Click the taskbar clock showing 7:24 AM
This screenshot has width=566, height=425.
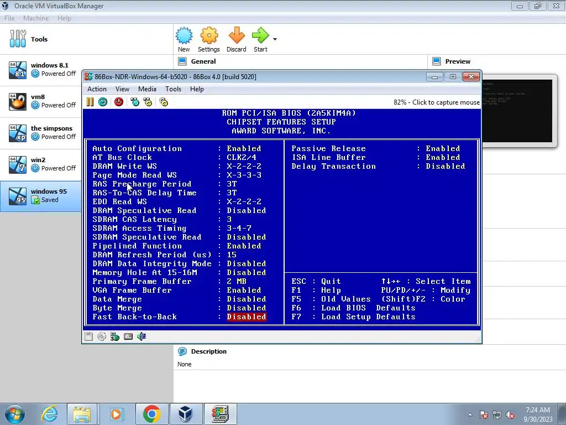click(x=538, y=414)
